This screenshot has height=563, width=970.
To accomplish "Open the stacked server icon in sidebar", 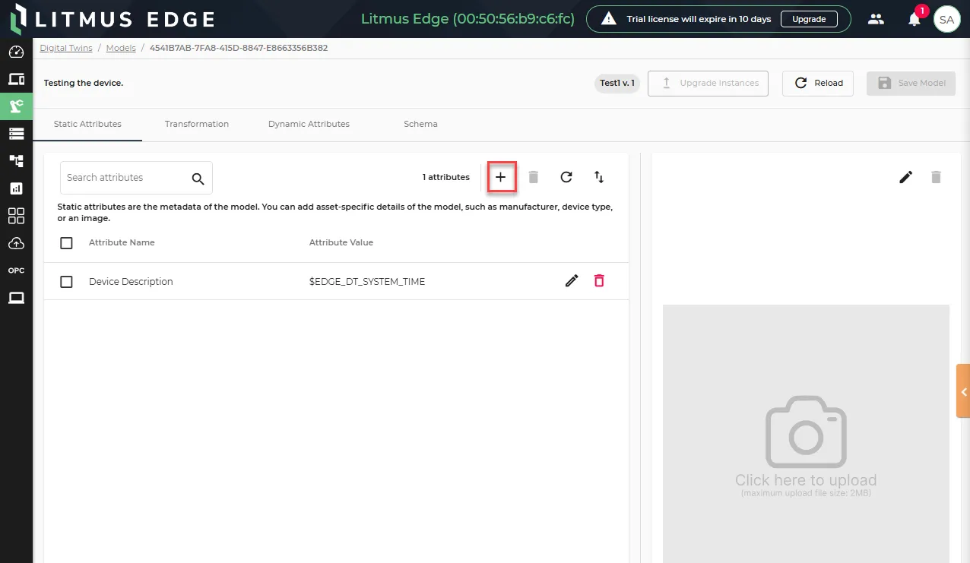I will [x=16, y=134].
